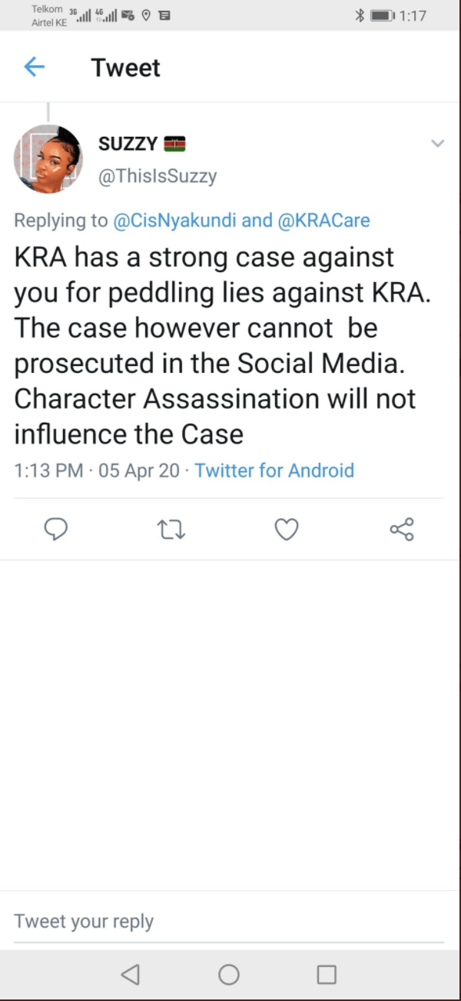The width and height of the screenshot is (461, 1001).
Task: Open SUZZY's profile picture
Action: coord(48,159)
